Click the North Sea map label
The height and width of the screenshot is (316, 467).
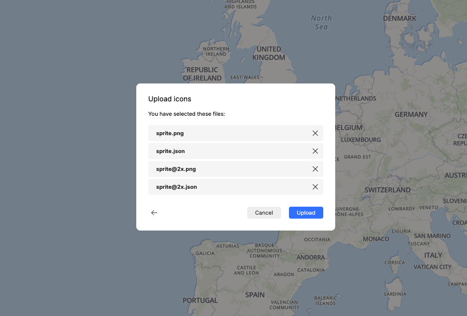(321, 22)
